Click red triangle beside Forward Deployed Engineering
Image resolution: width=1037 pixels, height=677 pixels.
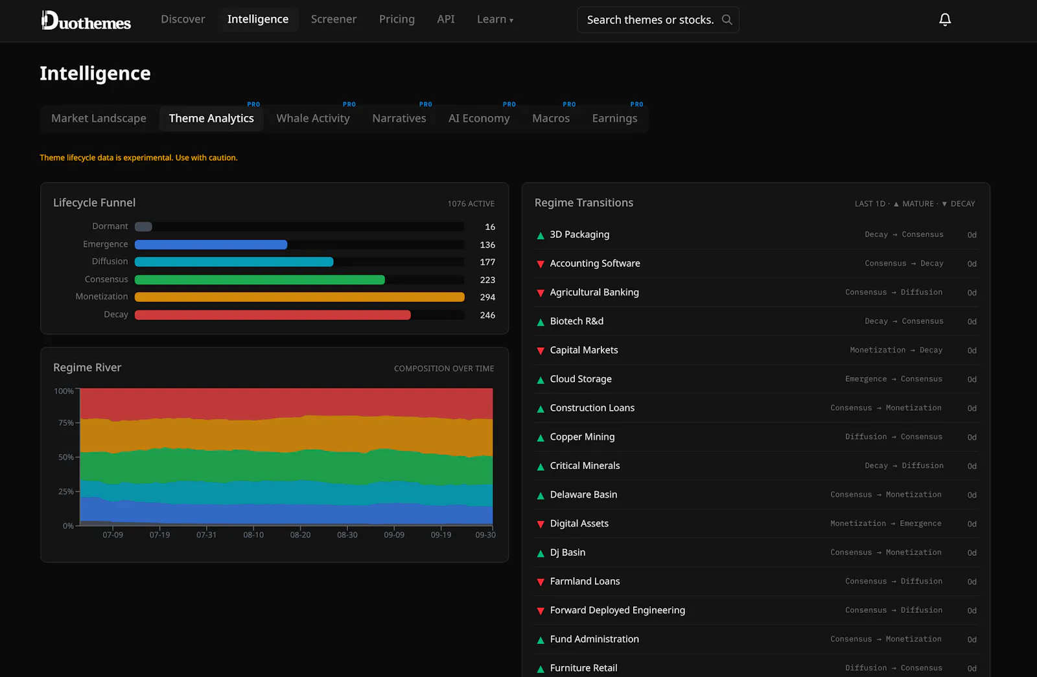click(541, 611)
